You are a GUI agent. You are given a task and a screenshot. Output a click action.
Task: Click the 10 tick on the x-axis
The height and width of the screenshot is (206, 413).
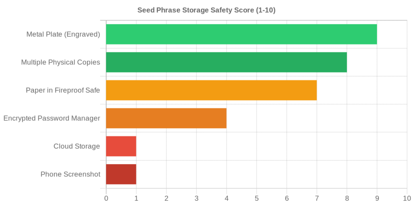(x=407, y=198)
